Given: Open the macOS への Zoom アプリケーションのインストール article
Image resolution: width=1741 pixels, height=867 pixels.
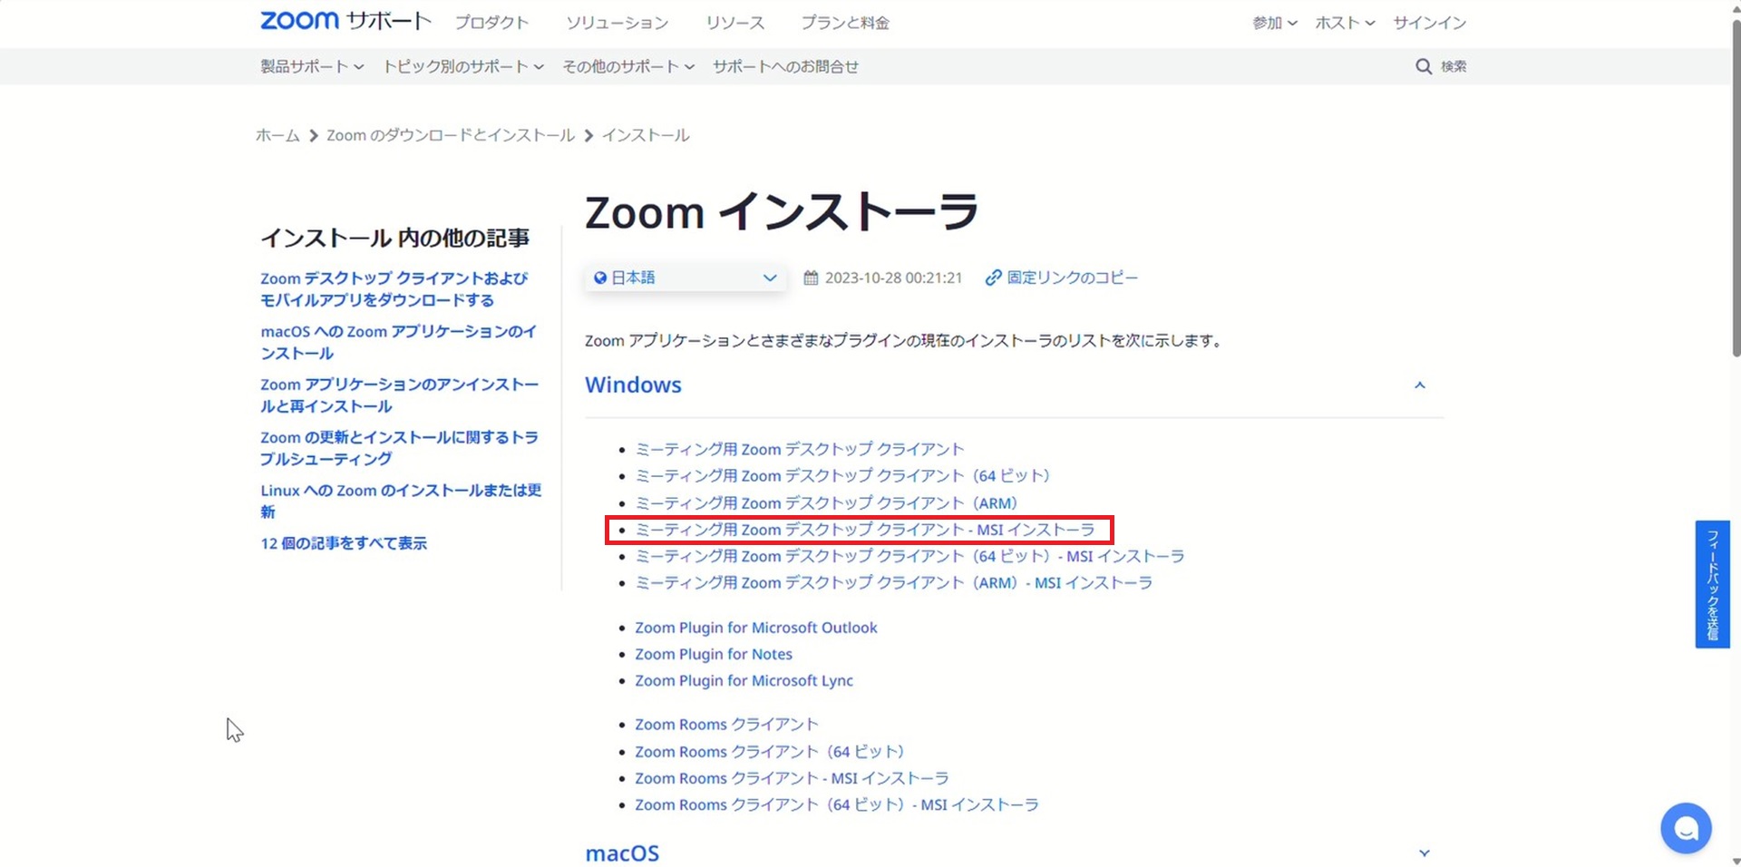Looking at the screenshot, I should pos(399,342).
